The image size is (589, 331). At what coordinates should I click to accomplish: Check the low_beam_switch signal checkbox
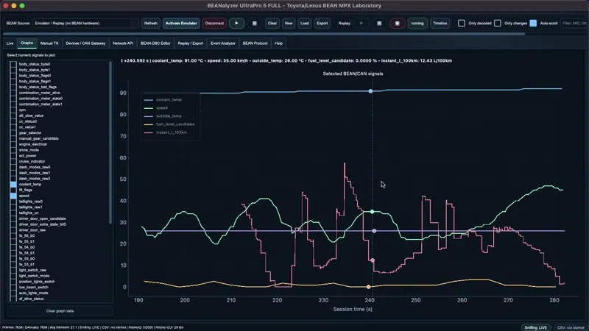click(x=13, y=287)
